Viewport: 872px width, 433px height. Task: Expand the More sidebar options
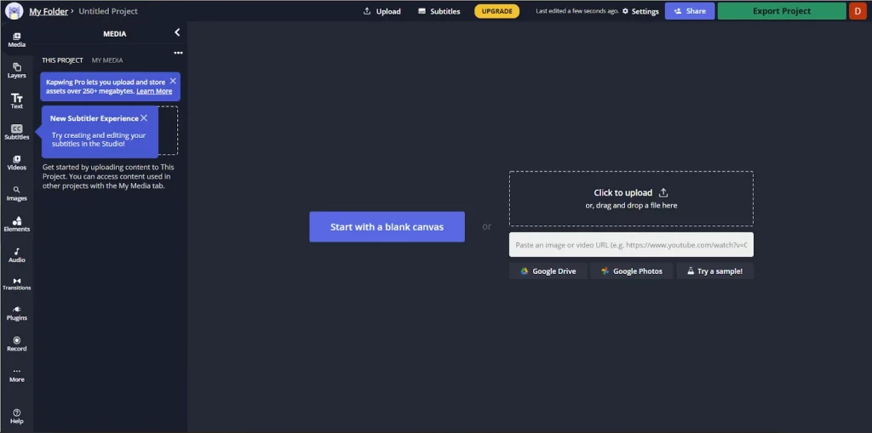pos(16,374)
